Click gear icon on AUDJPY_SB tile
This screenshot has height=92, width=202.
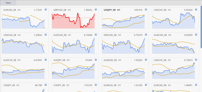pos(96,60)
